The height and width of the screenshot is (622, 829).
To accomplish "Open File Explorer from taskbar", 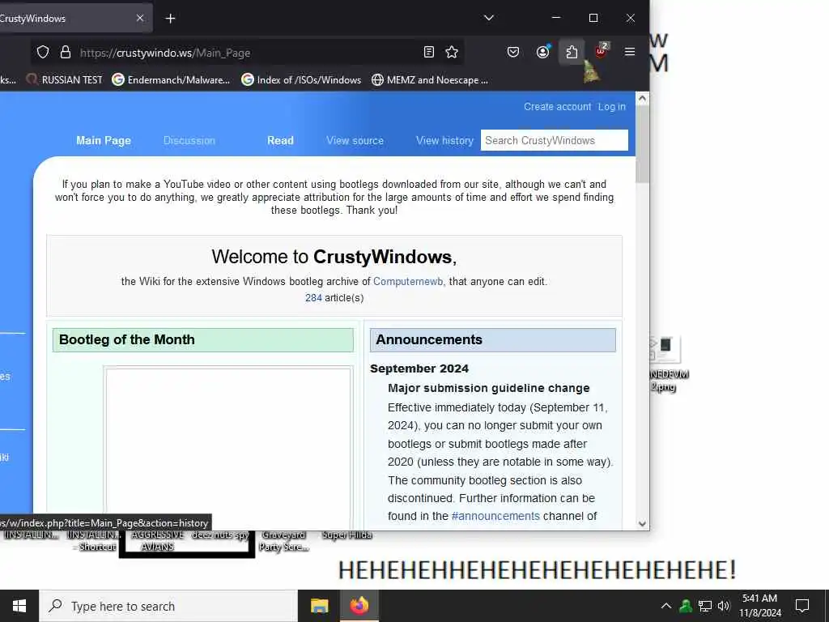I will 319,606.
